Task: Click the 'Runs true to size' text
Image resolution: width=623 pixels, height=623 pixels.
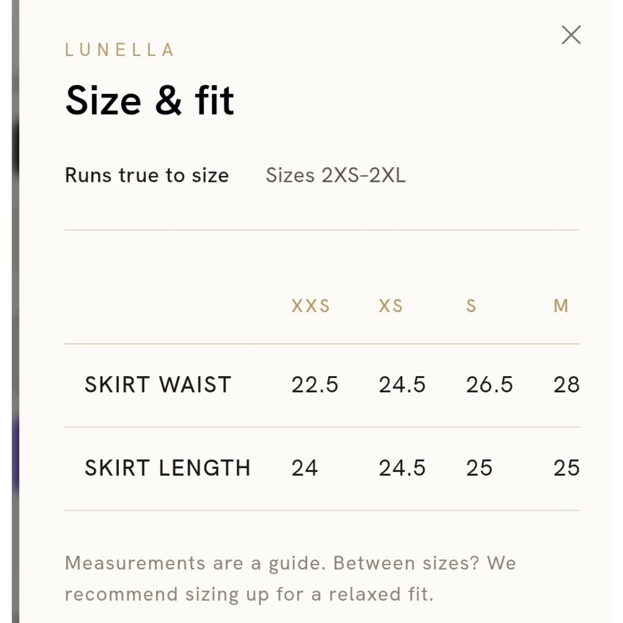Action: coord(147,175)
